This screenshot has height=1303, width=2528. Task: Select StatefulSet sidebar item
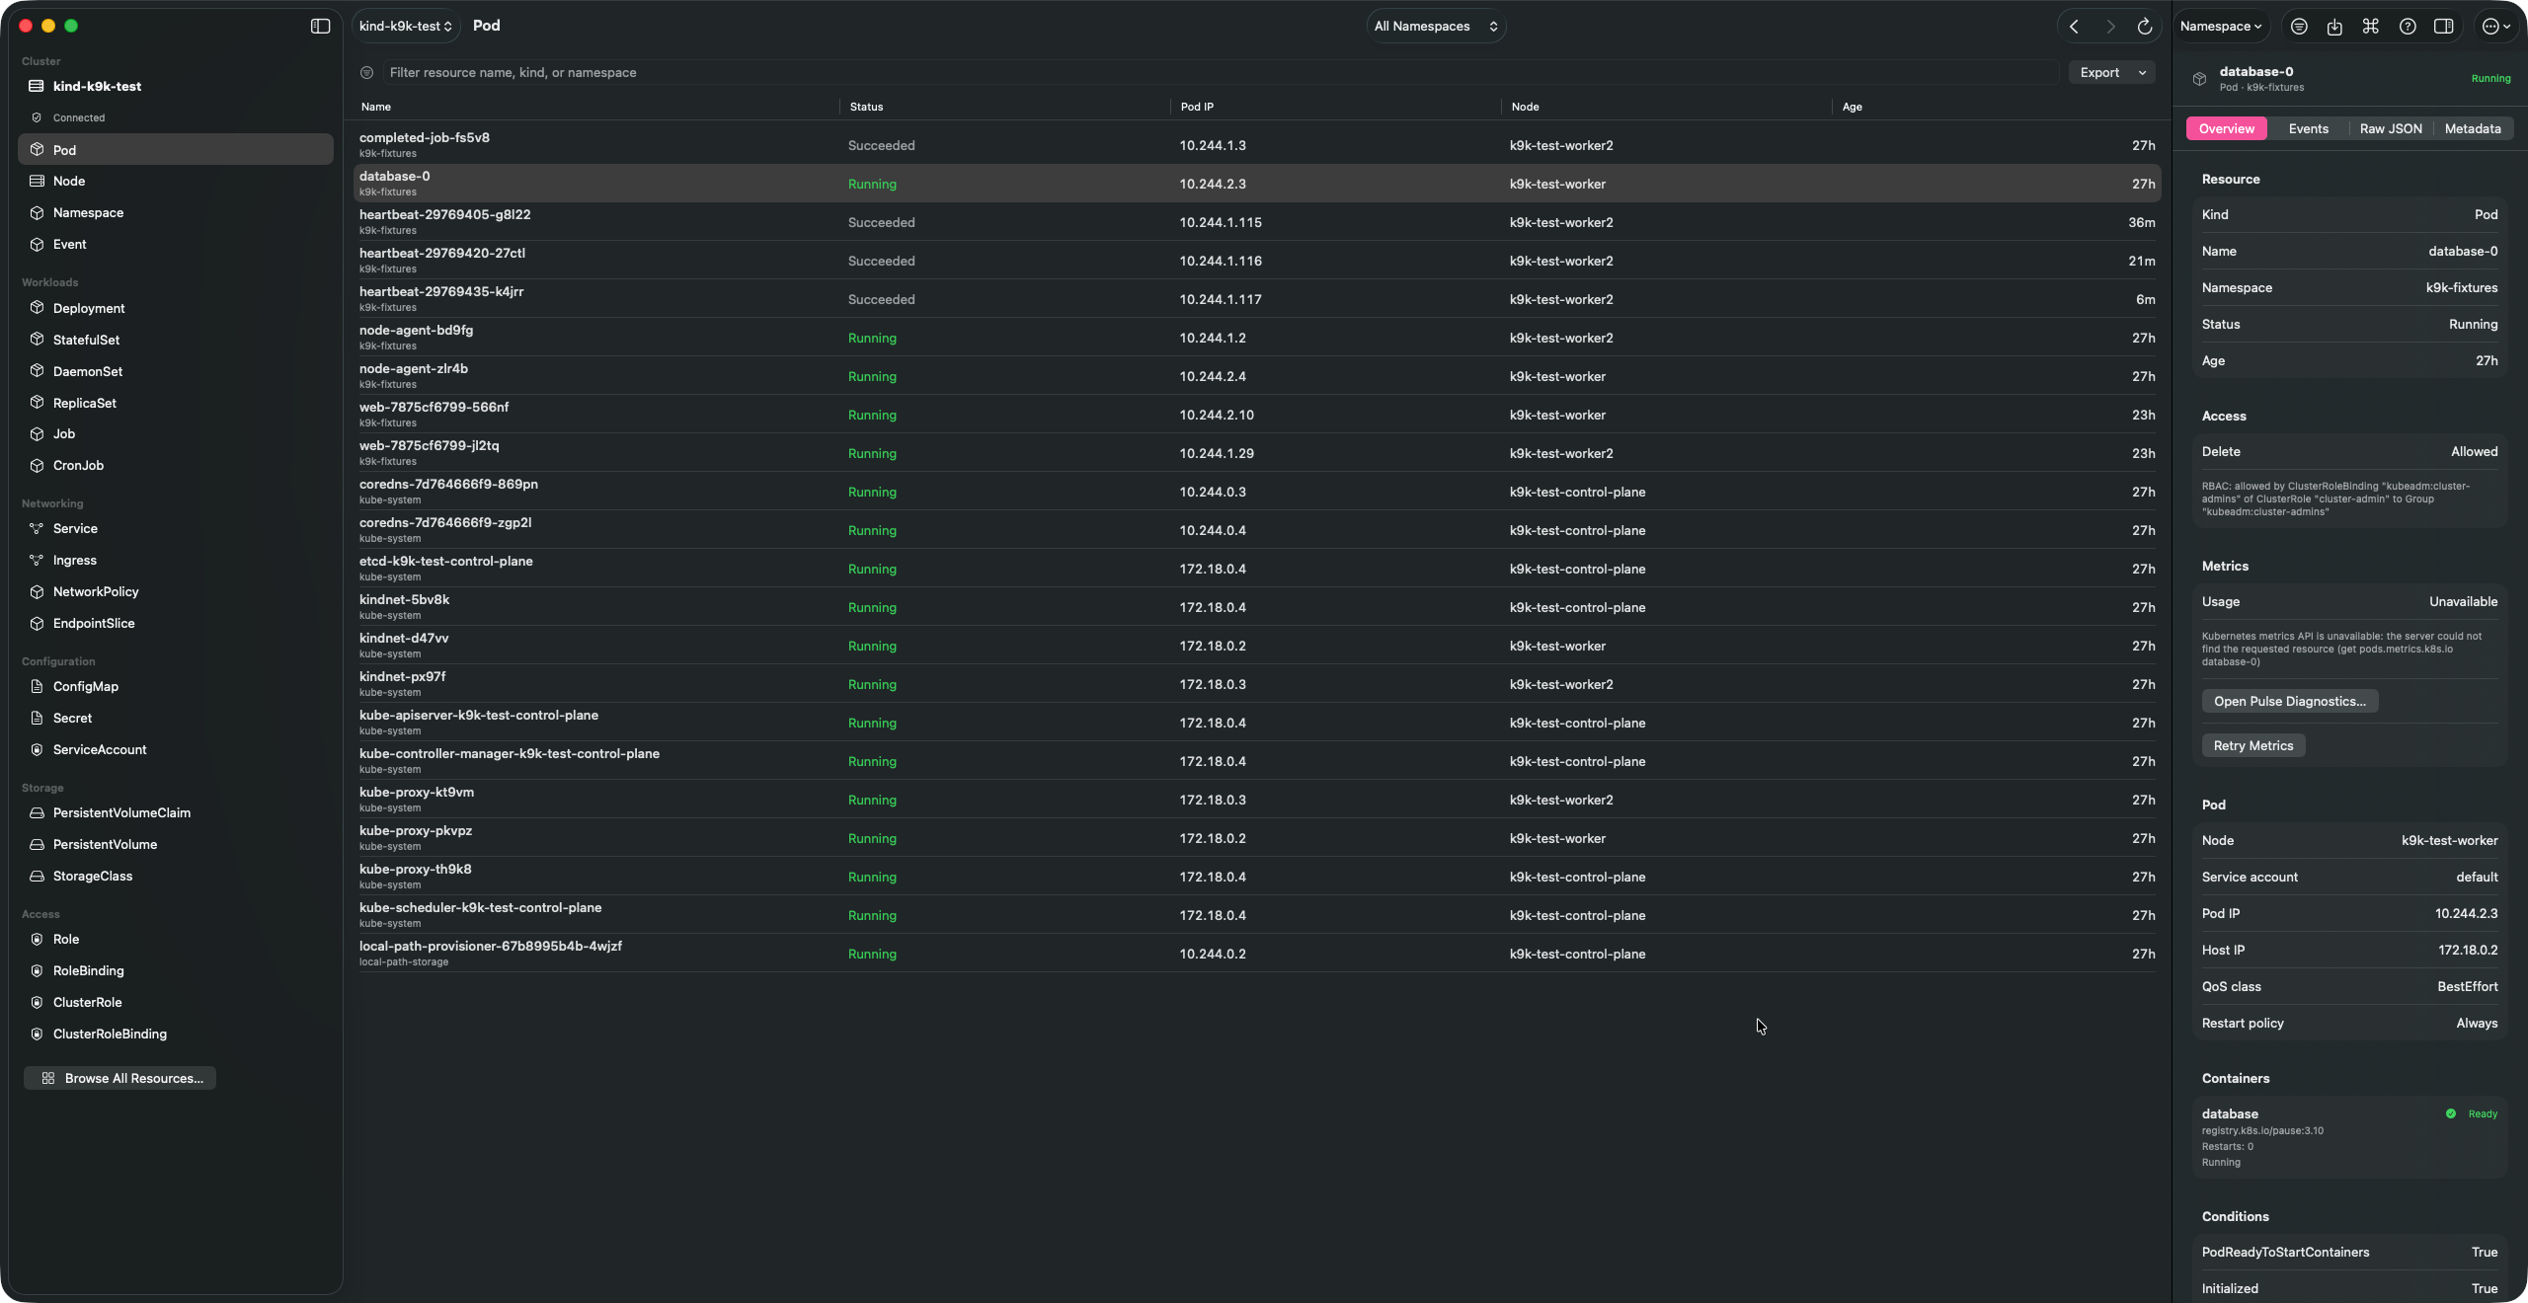click(176, 340)
